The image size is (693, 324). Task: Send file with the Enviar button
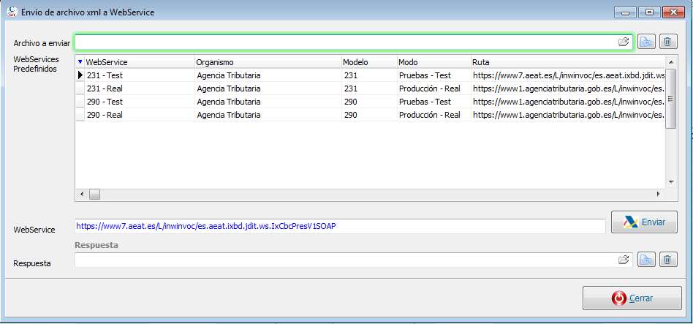pos(644,222)
